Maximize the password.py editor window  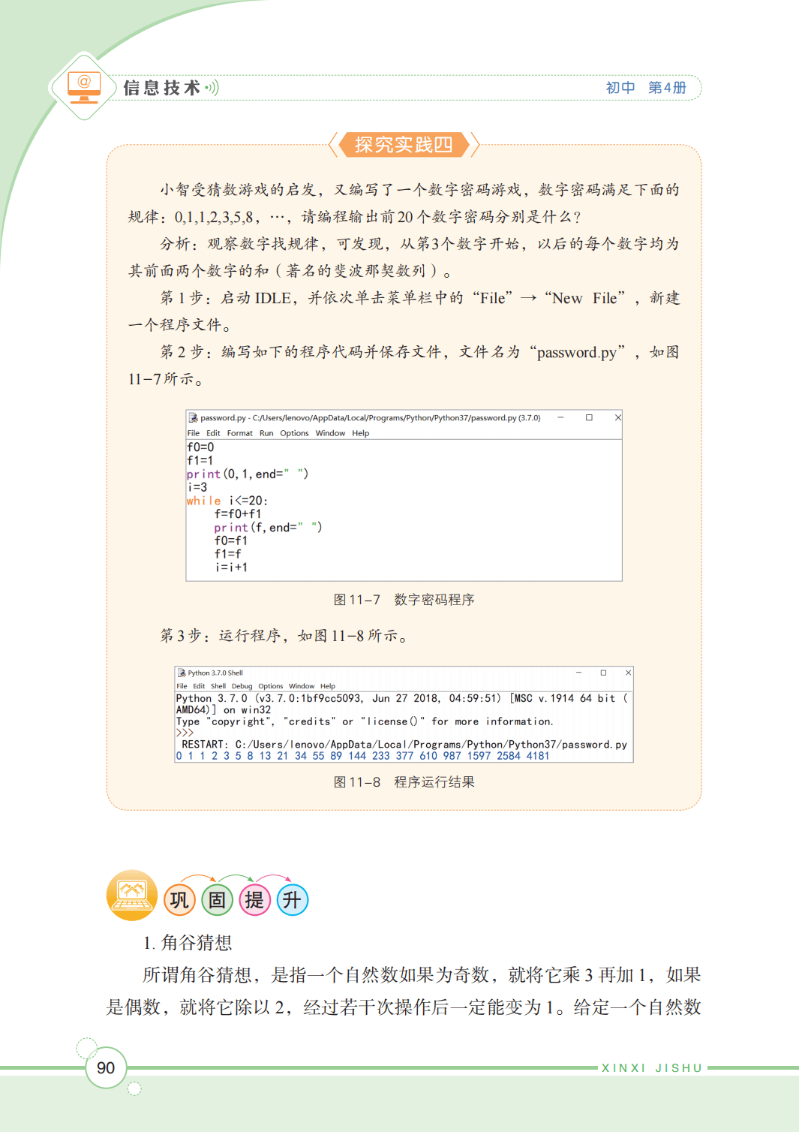click(x=589, y=417)
